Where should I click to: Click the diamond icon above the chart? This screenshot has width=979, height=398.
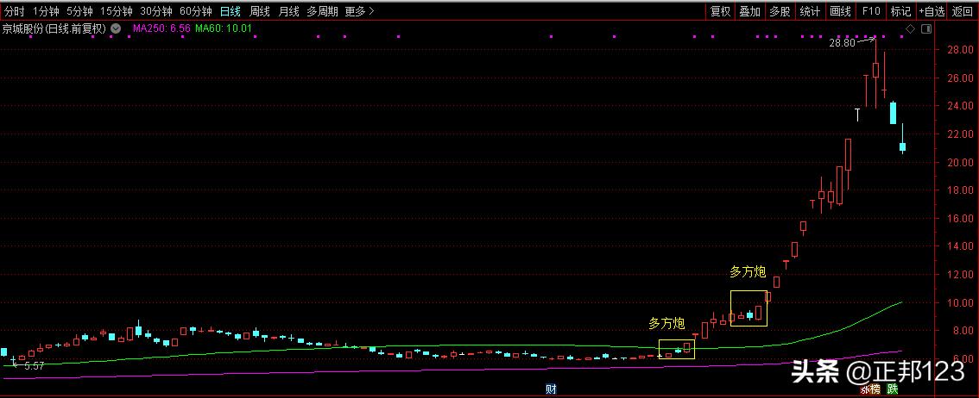coord(909,29)
